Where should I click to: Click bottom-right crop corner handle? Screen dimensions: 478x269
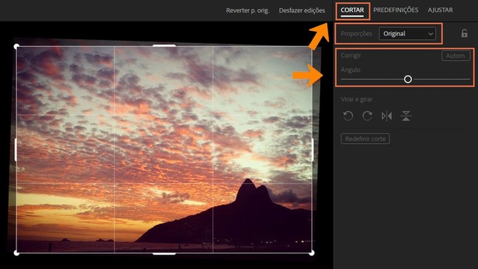point(311,253)
